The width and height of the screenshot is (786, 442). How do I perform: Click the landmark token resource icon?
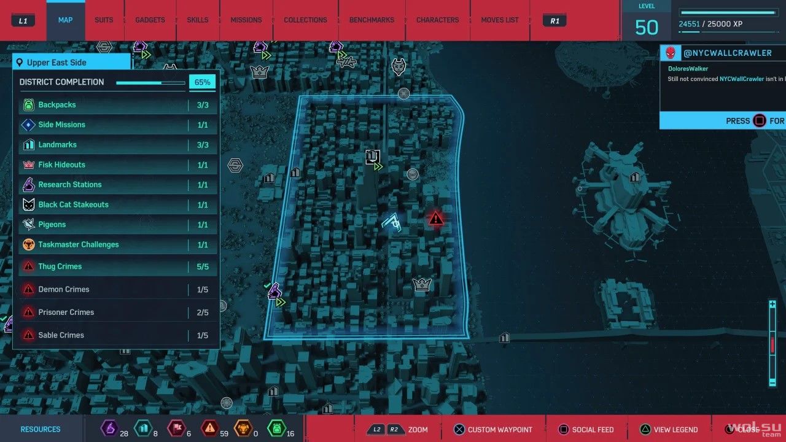click(142, 428)
